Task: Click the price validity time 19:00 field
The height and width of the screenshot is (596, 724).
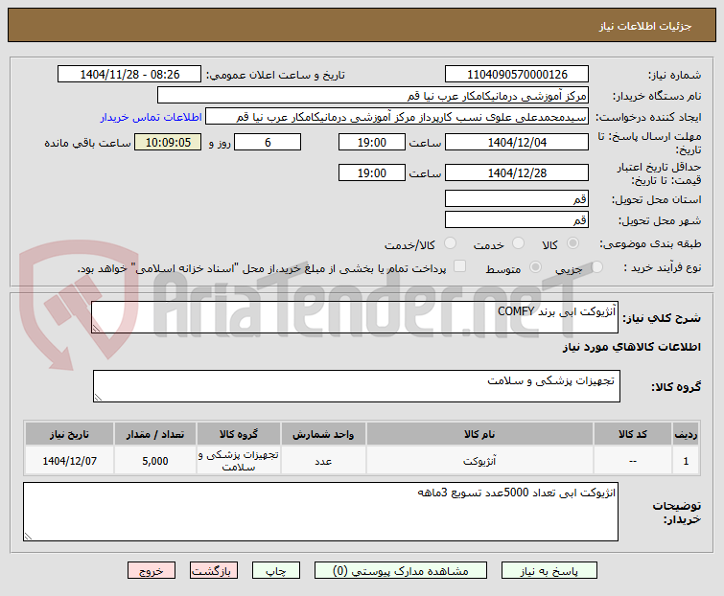Action: (372, 172)
